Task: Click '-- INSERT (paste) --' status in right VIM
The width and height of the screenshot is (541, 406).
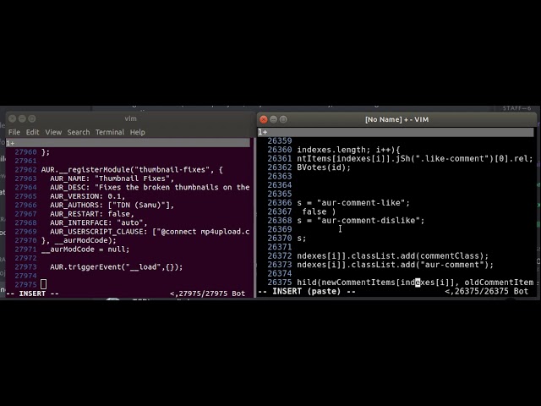Action: pyautogui.click(x=307, y=291)
